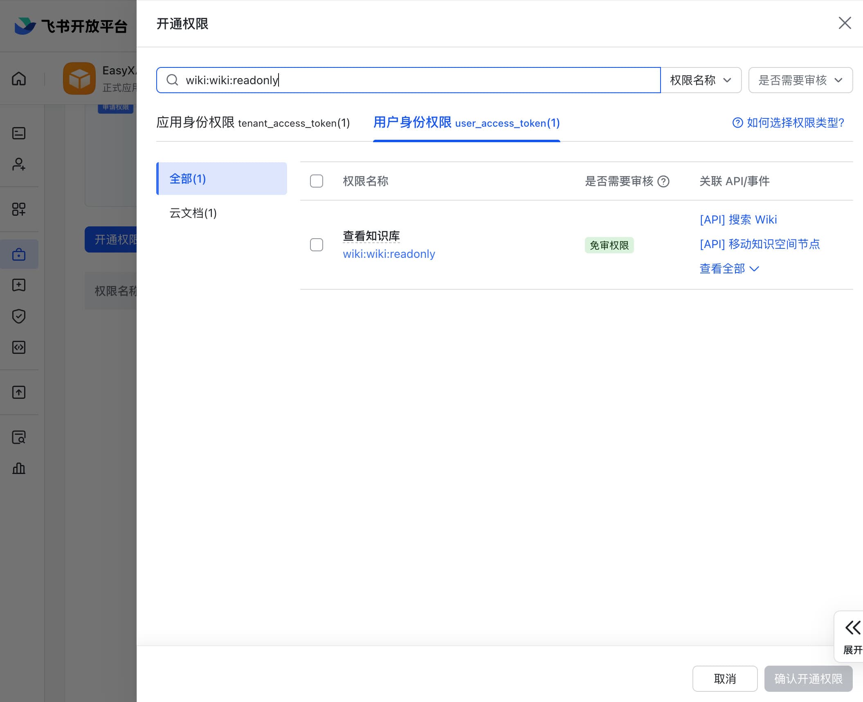Open the [API] 移动知识空间节点 link

click(x=760, y=244)
